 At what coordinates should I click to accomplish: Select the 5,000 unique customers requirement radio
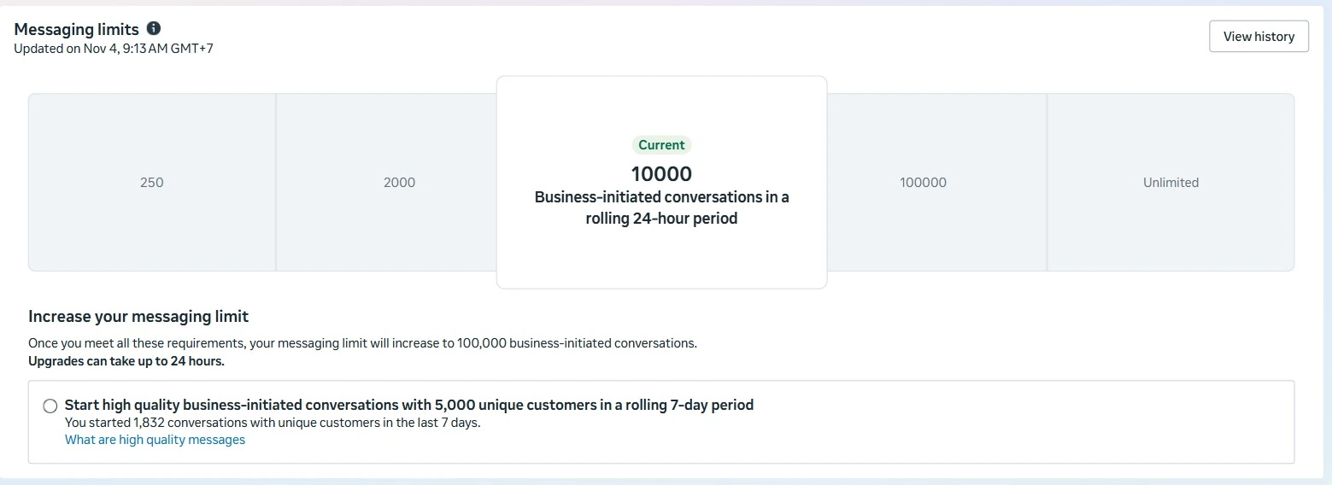pos(50,406)
